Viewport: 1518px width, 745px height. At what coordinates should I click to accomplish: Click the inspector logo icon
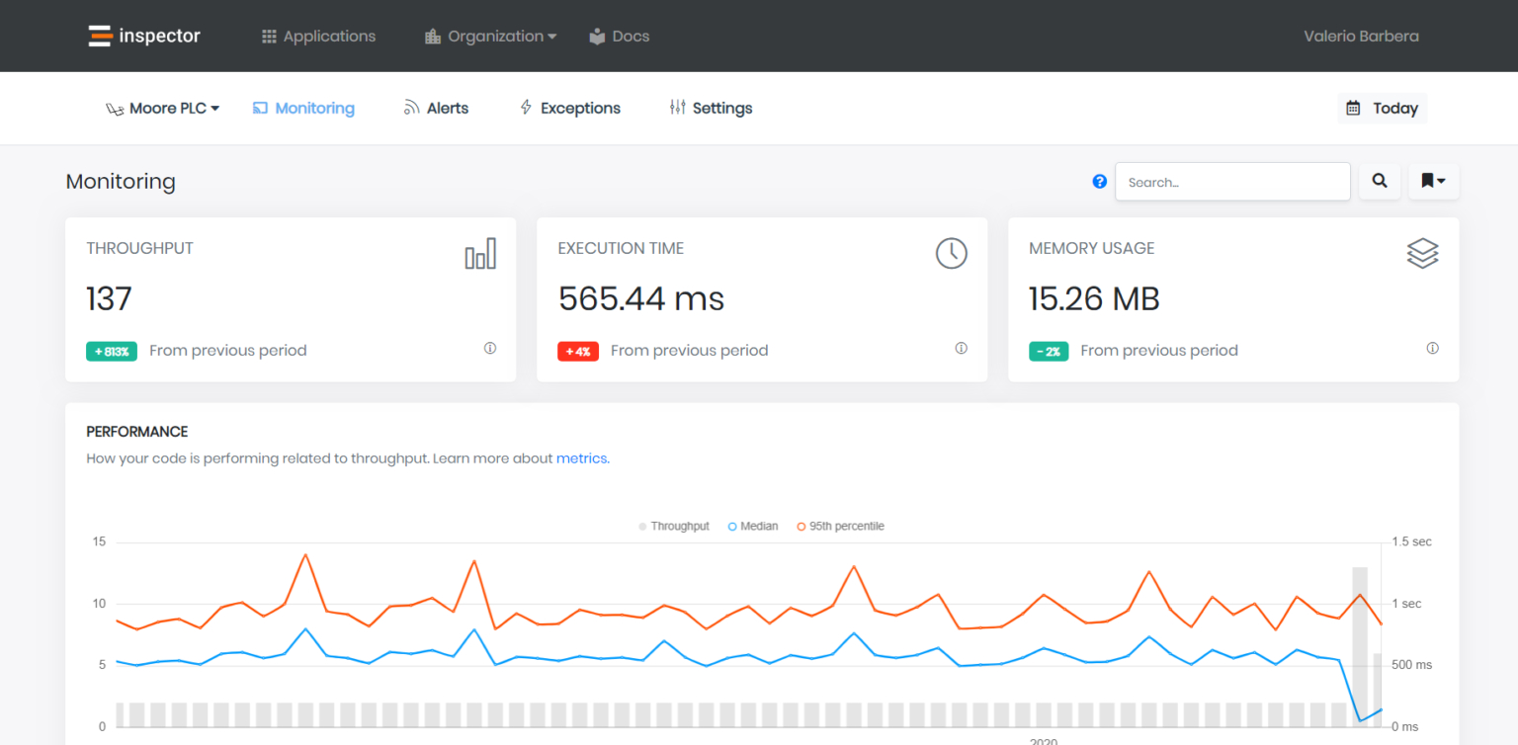pos(100,37)
